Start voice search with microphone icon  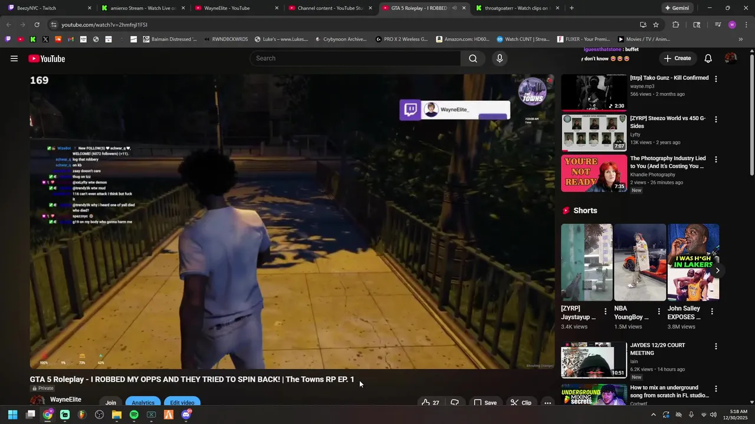point(500,58)
